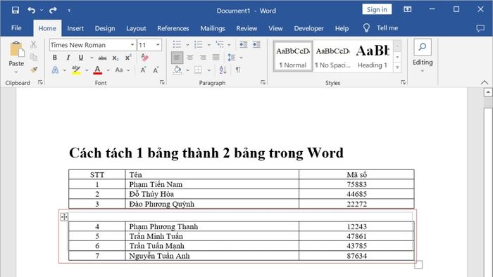Cut the selection with the scissors icon
The height and width of the screenshot is (277, 493).
[33, 45]
